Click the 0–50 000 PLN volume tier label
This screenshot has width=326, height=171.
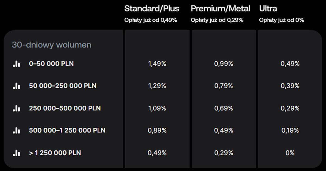coord(51,64)
